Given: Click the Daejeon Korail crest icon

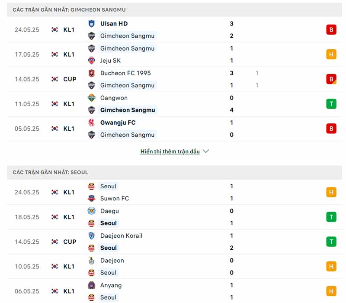Looking at the screenshot, I should (x=91, y=236).
